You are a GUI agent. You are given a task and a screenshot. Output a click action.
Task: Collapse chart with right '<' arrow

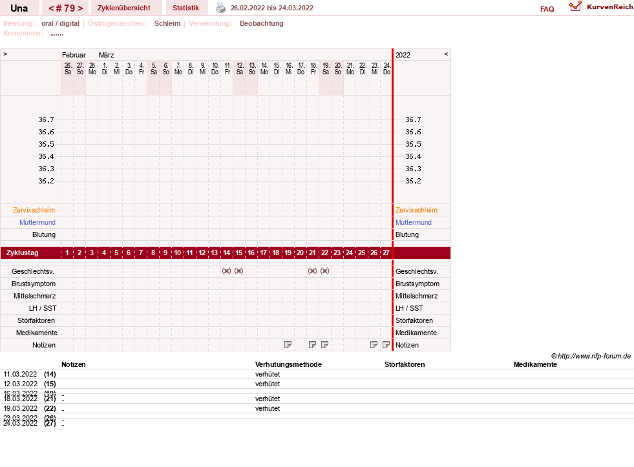pyautogui.click(x=446, y=54)
